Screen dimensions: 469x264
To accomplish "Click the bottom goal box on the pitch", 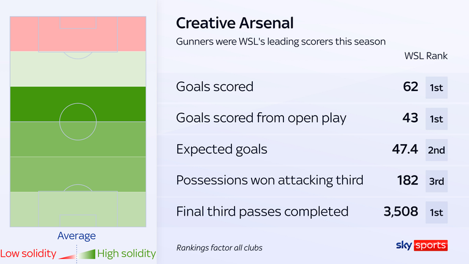I will (x=78, y=221).
